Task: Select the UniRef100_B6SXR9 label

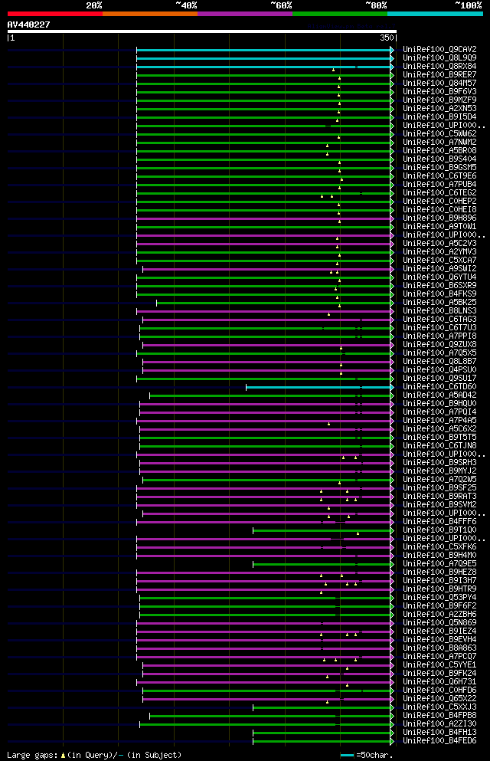Action: pyautogui.click(x=439, y=285)
